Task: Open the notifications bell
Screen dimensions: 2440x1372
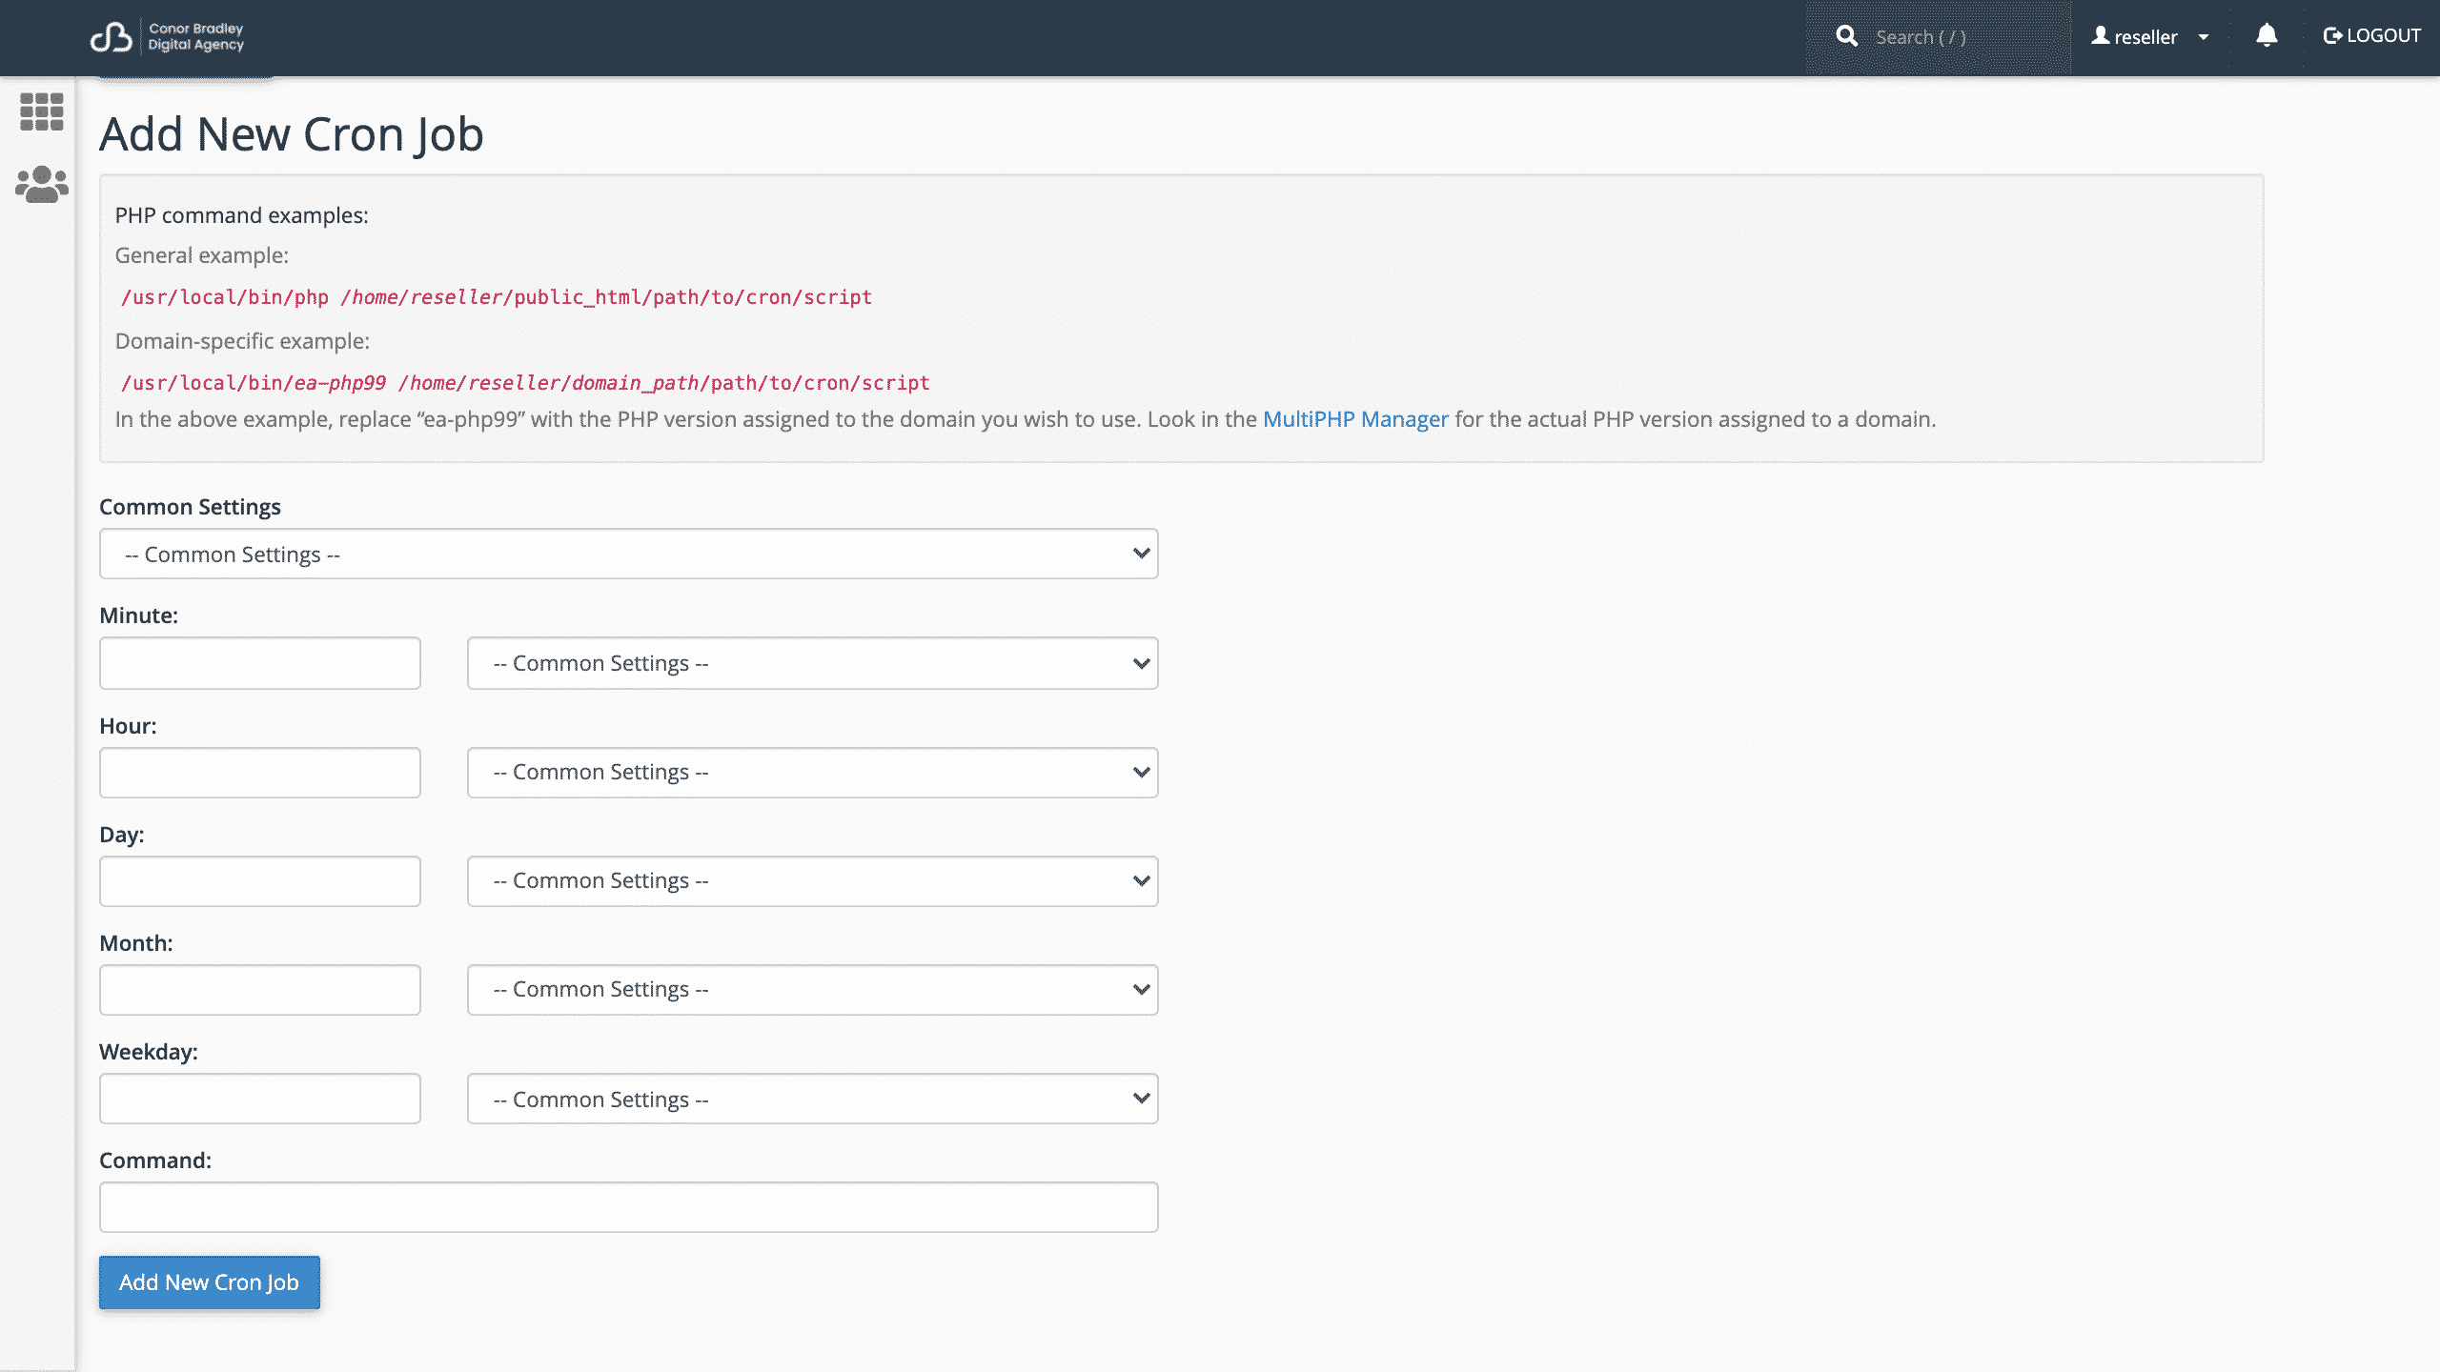Action: pos(2267,36)
